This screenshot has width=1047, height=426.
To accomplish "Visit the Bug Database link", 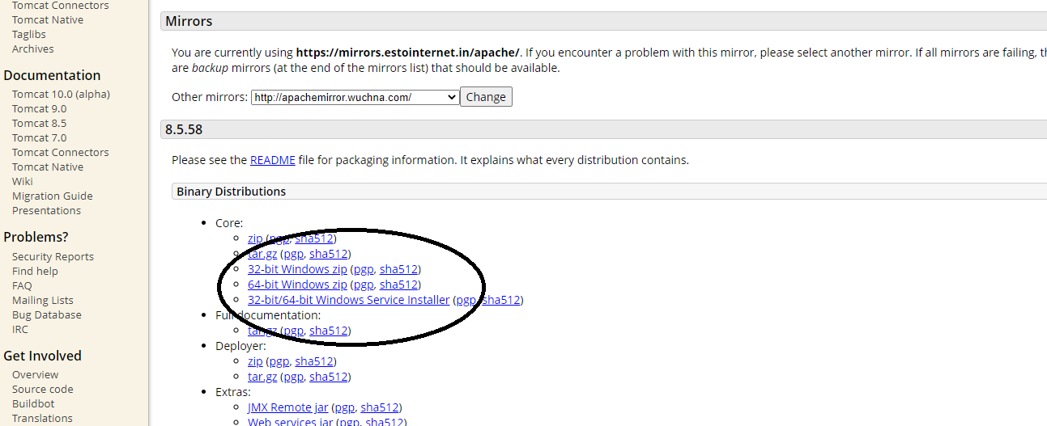I will [47, 314].
